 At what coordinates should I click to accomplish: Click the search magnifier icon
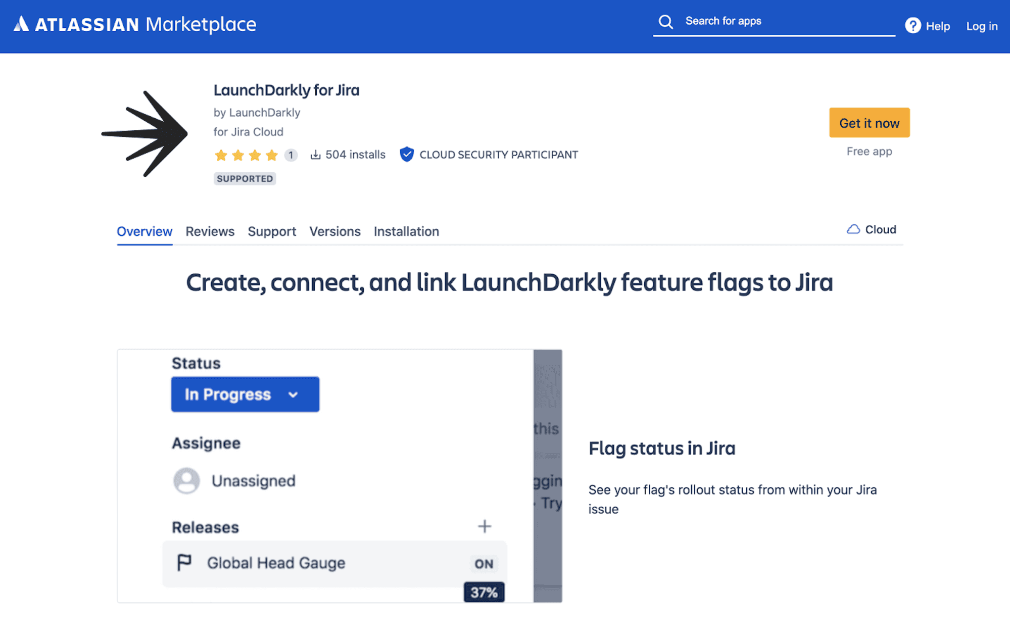point(666,22)
